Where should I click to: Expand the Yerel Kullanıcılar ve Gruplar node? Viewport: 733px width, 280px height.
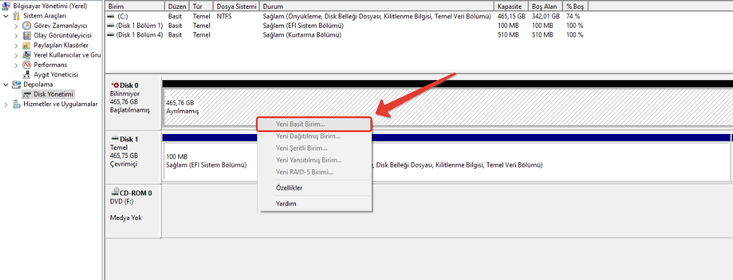coord(16,55)
